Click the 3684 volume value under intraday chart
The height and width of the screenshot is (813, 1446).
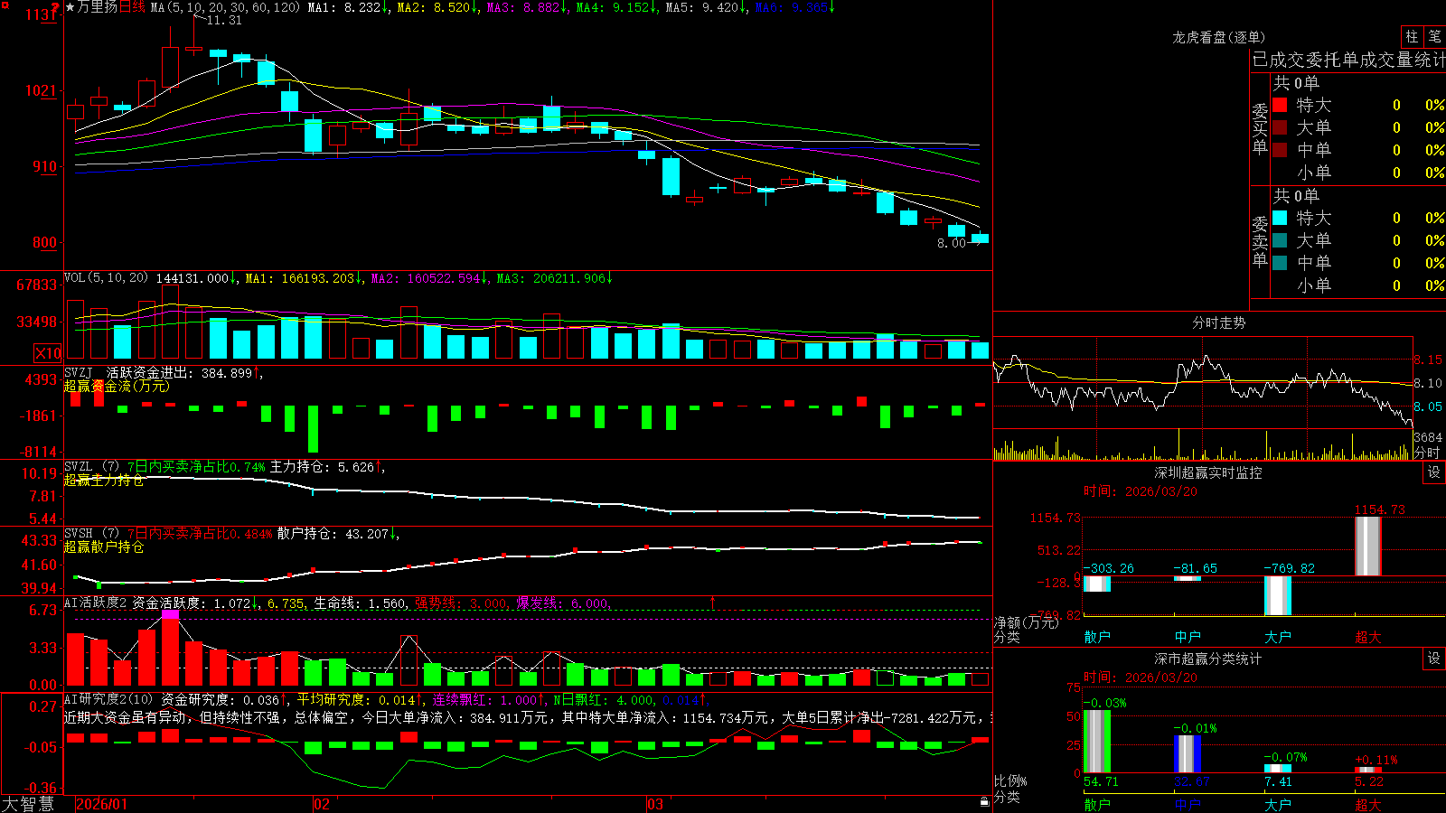point(1428,437)
